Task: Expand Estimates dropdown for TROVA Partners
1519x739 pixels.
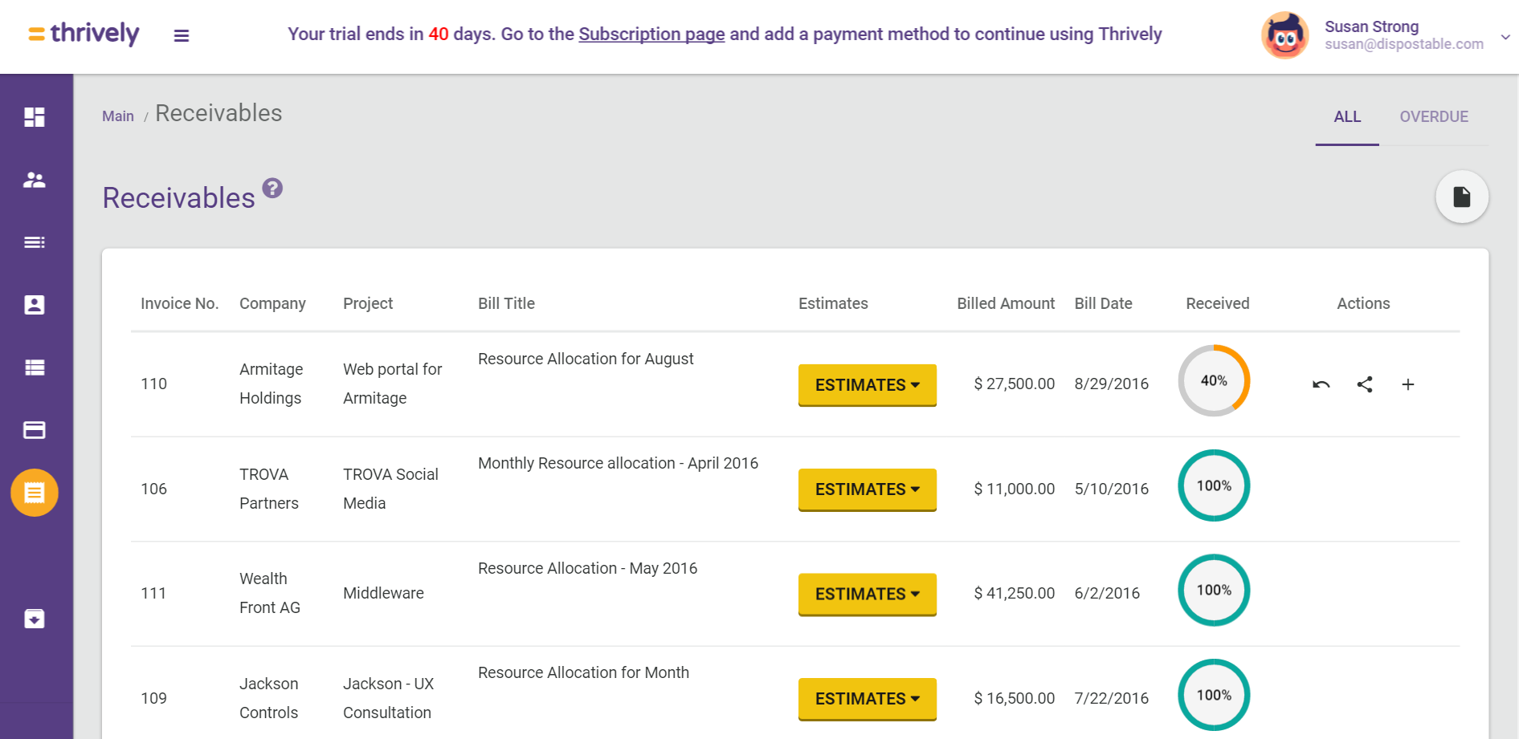Action: click(867, 489)
